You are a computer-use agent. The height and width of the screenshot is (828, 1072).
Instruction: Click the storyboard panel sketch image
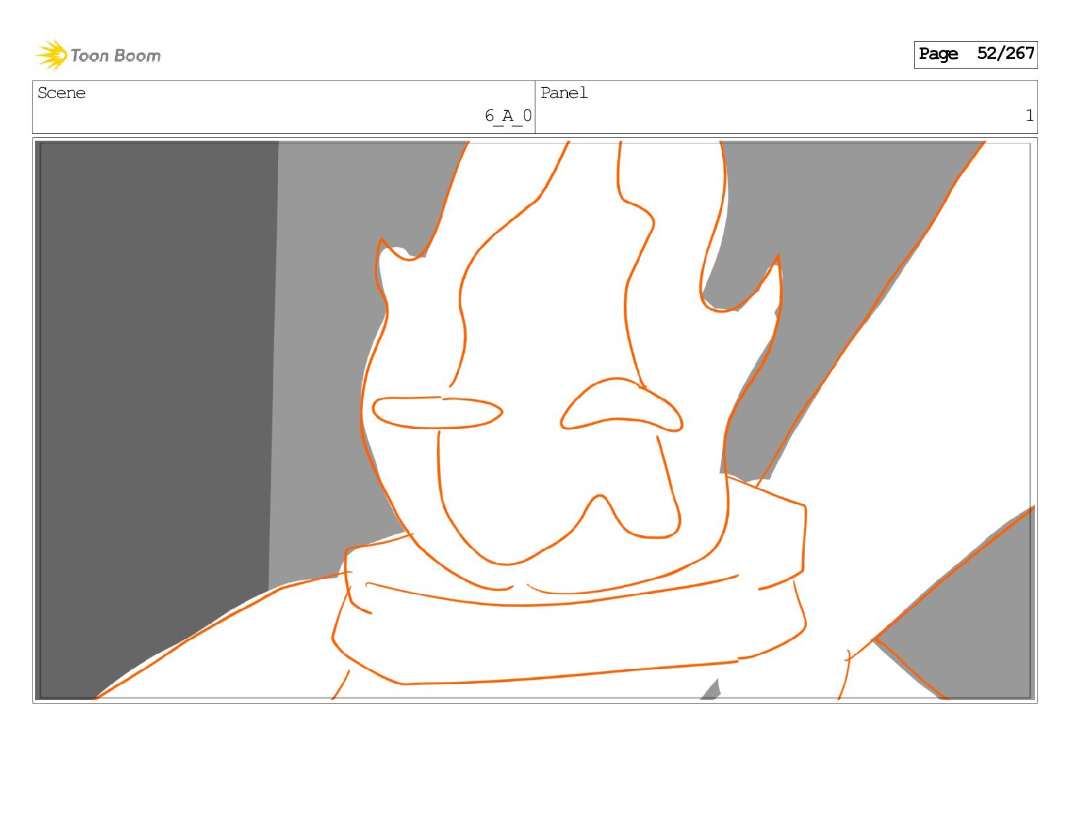click(535, 420)
